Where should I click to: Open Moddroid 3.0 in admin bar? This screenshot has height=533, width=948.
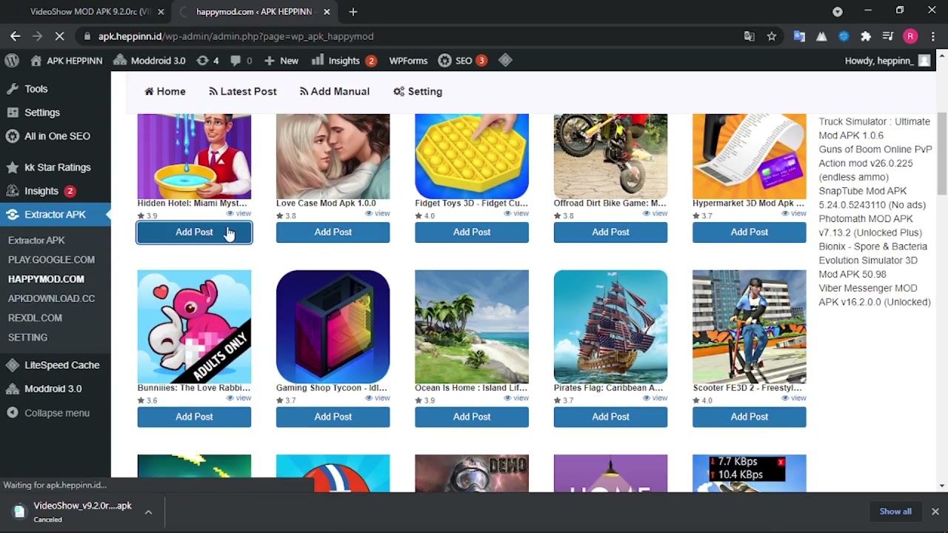149,61
